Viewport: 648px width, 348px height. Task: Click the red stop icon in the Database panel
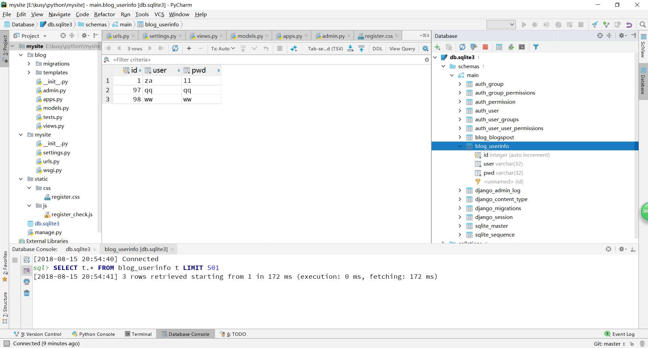485,47
